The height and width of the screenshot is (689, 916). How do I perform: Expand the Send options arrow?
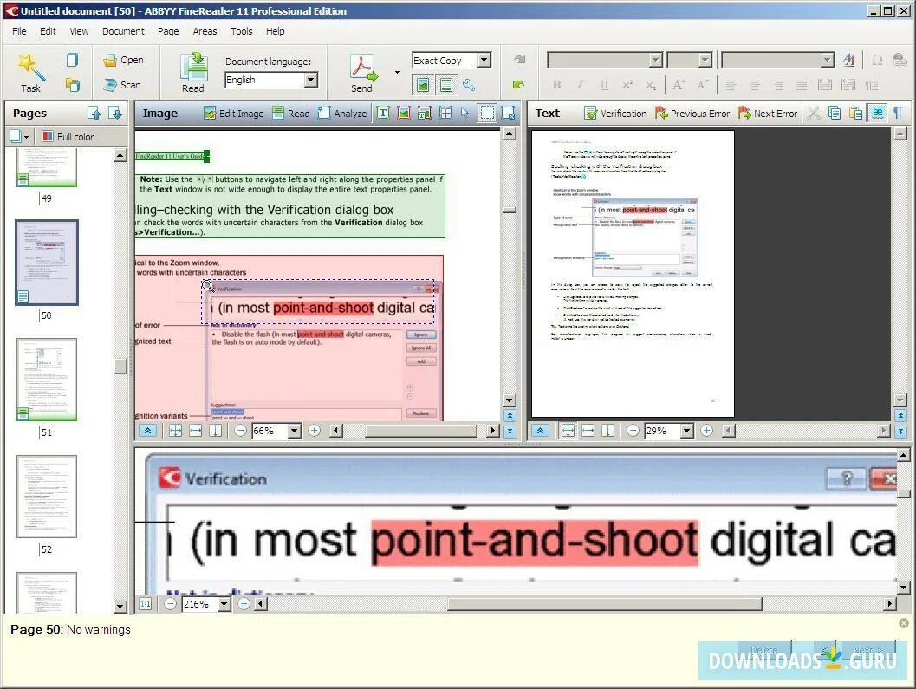point(397,73)
